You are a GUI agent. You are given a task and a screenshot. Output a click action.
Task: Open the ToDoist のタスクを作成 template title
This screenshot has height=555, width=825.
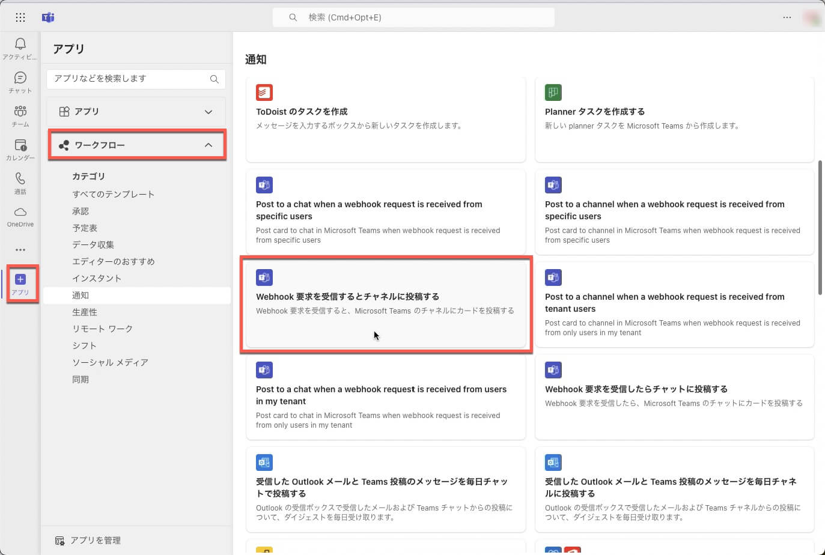tap(302, 112)
